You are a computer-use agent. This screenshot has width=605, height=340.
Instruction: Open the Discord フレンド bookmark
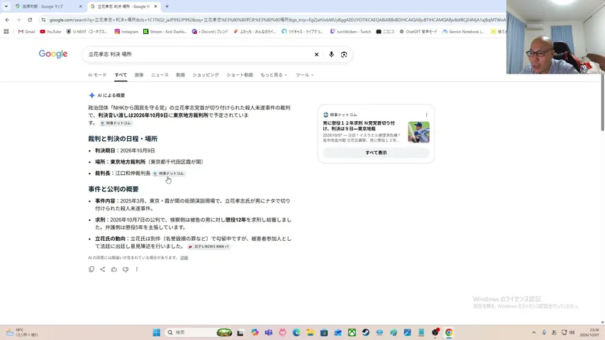(210, 32)
